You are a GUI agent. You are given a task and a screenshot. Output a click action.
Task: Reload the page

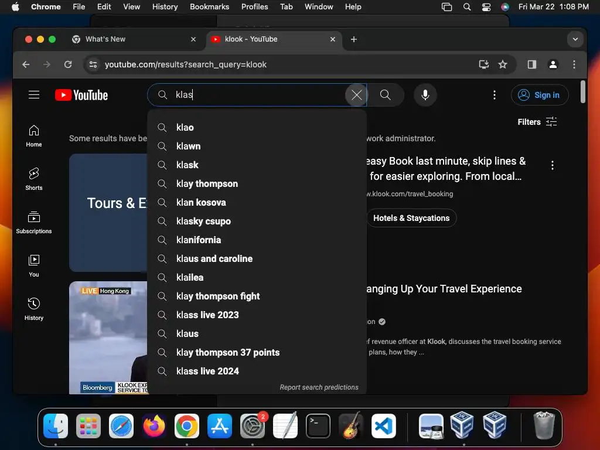tap(68, 64)
